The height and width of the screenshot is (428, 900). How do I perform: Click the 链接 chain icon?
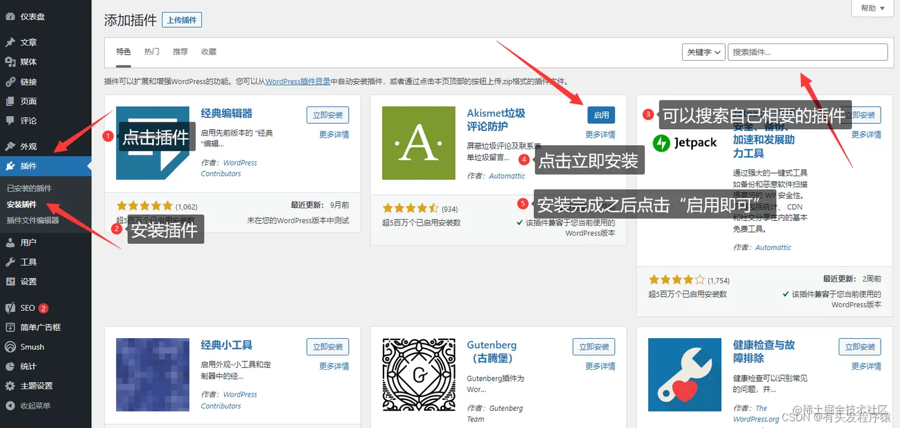(10, 82)
